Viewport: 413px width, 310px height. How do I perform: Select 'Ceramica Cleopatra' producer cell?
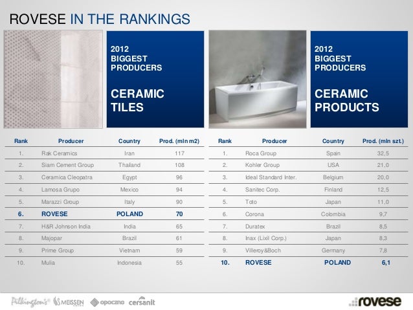coord(67,177)
